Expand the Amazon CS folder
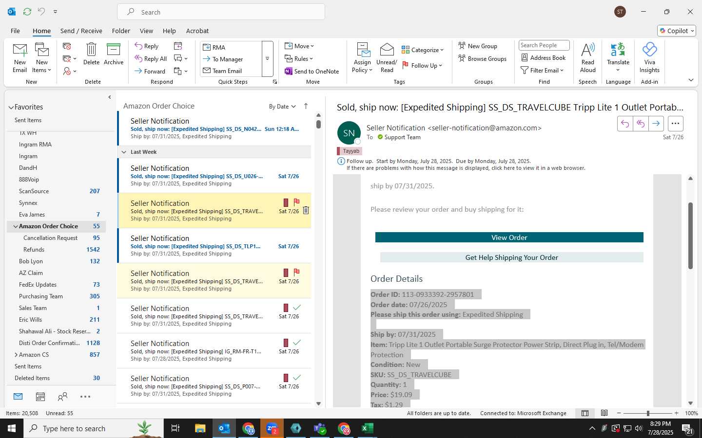This screenshot has height=438, width=702. 16,355
